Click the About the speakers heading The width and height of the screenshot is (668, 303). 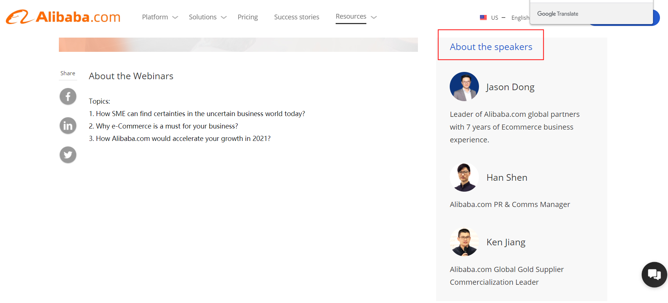click(491, 47)
